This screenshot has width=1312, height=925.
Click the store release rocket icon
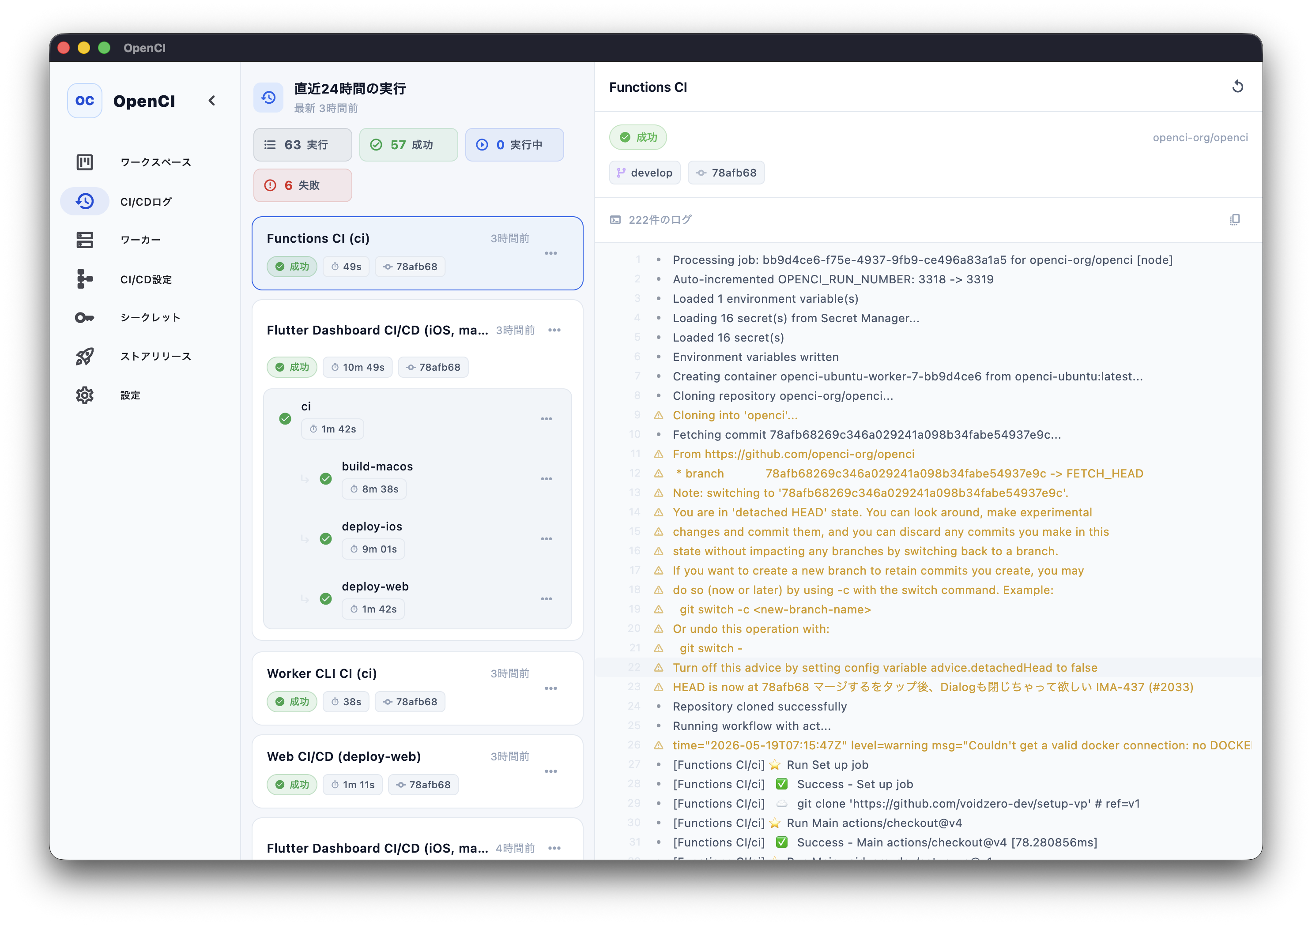coord(85,357)
